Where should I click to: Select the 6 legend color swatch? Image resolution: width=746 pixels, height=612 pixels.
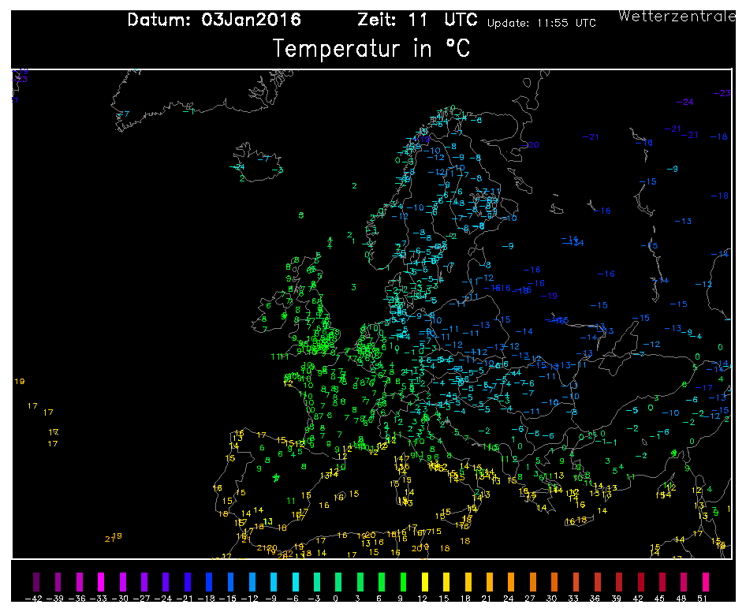[x=382, y=581]
